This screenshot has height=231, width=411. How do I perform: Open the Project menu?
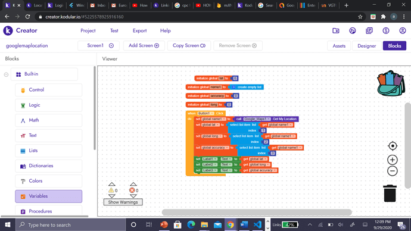(x=88, y=30)
